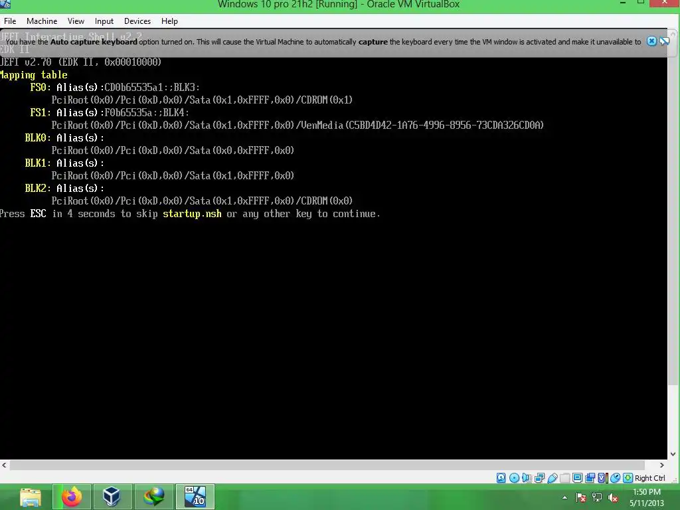Click the Windows 10 VM taskbar button
The height and width of the screenshot is (510, 680).
(195, 497)
